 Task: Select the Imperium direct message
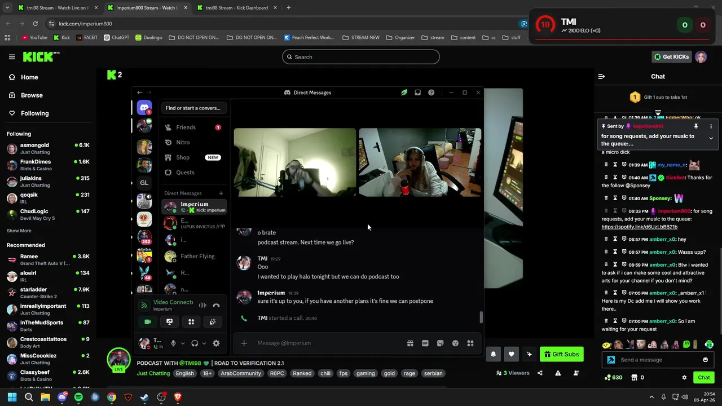(194, 207)
